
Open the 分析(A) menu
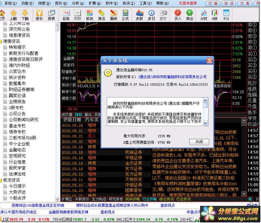78,3
